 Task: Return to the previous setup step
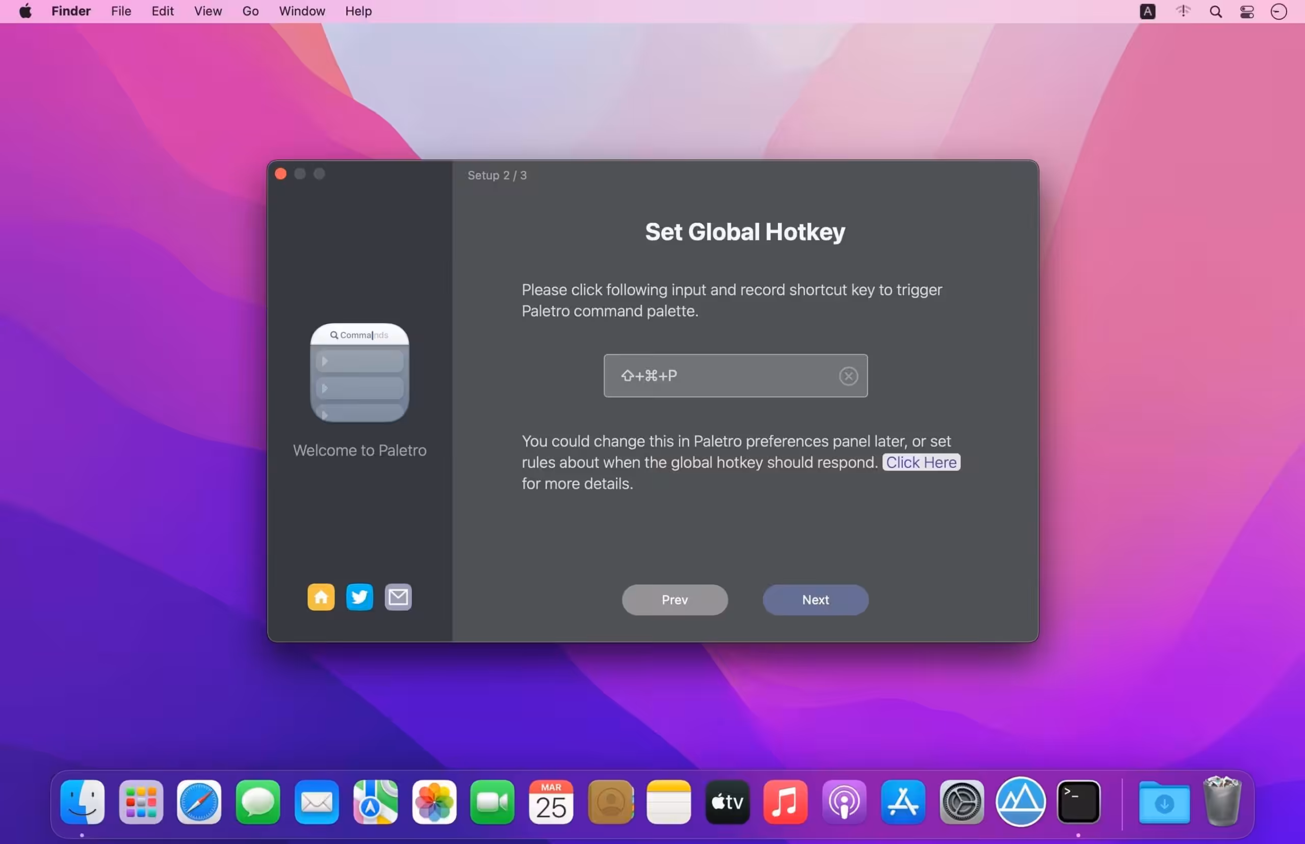pos(675,599)
